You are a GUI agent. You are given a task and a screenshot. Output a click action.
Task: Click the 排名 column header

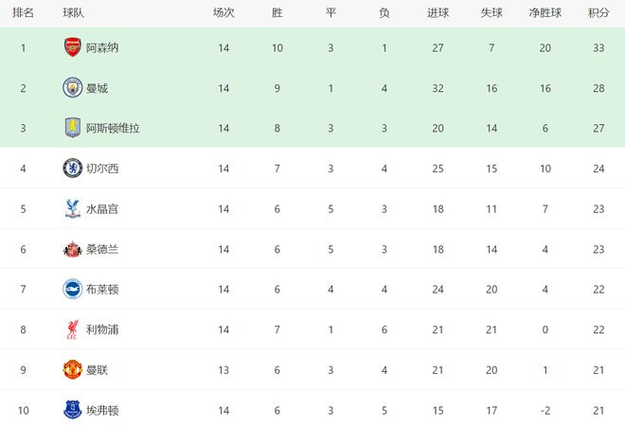(x=24, y=13)
